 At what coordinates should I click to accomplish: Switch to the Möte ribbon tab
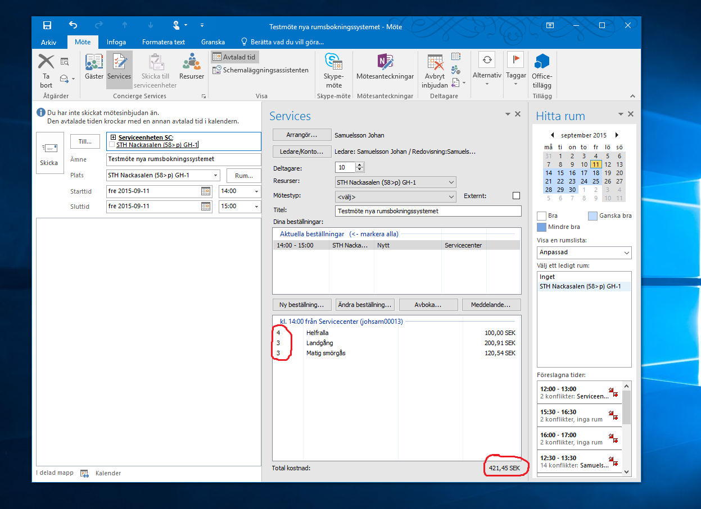(83, 42)
